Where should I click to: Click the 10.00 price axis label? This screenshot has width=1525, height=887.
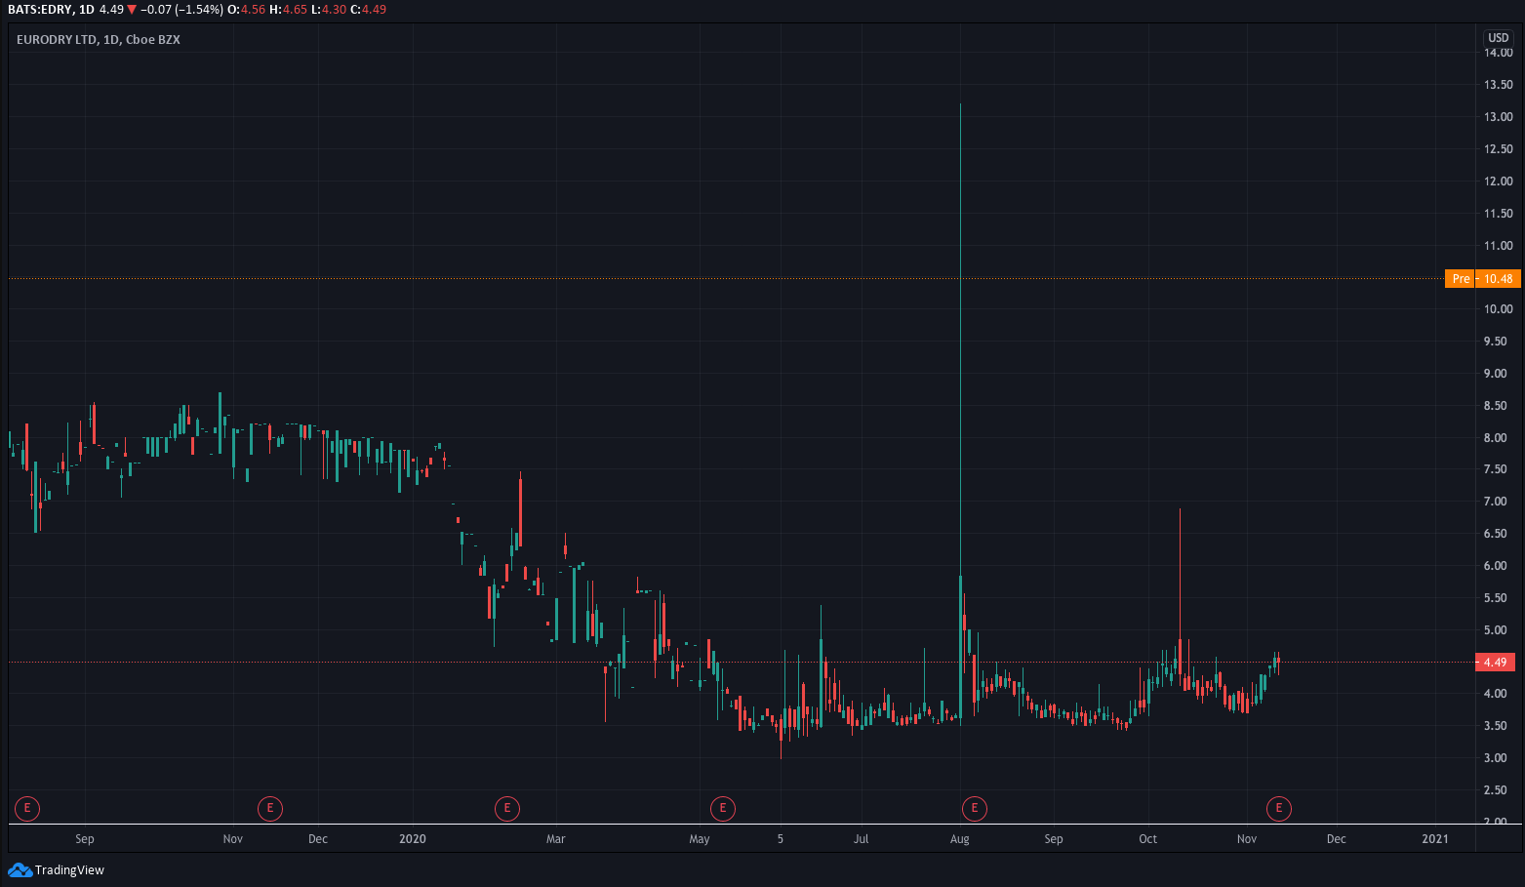(x=1499, y=309)
